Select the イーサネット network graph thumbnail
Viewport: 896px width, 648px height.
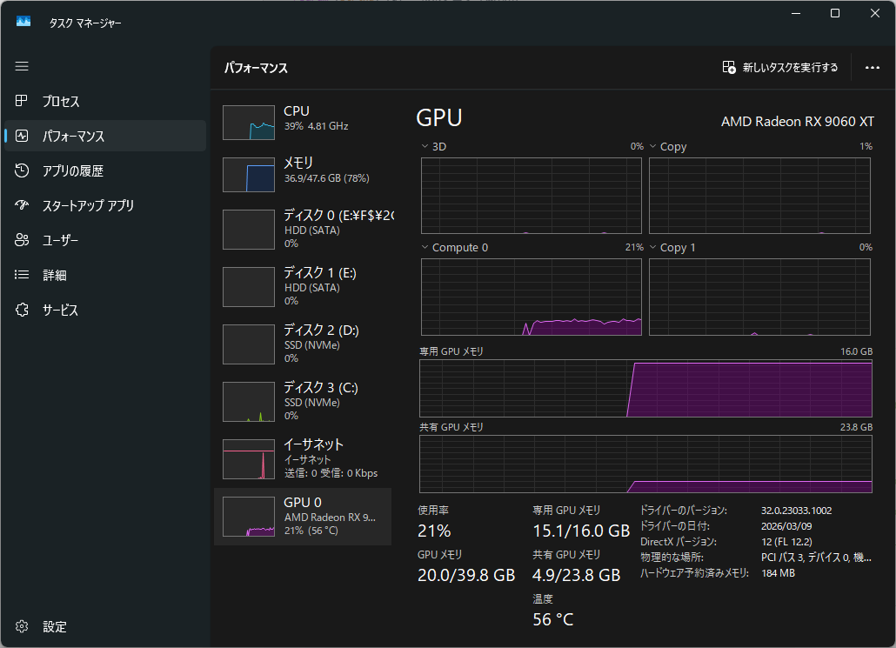[249, 459]
